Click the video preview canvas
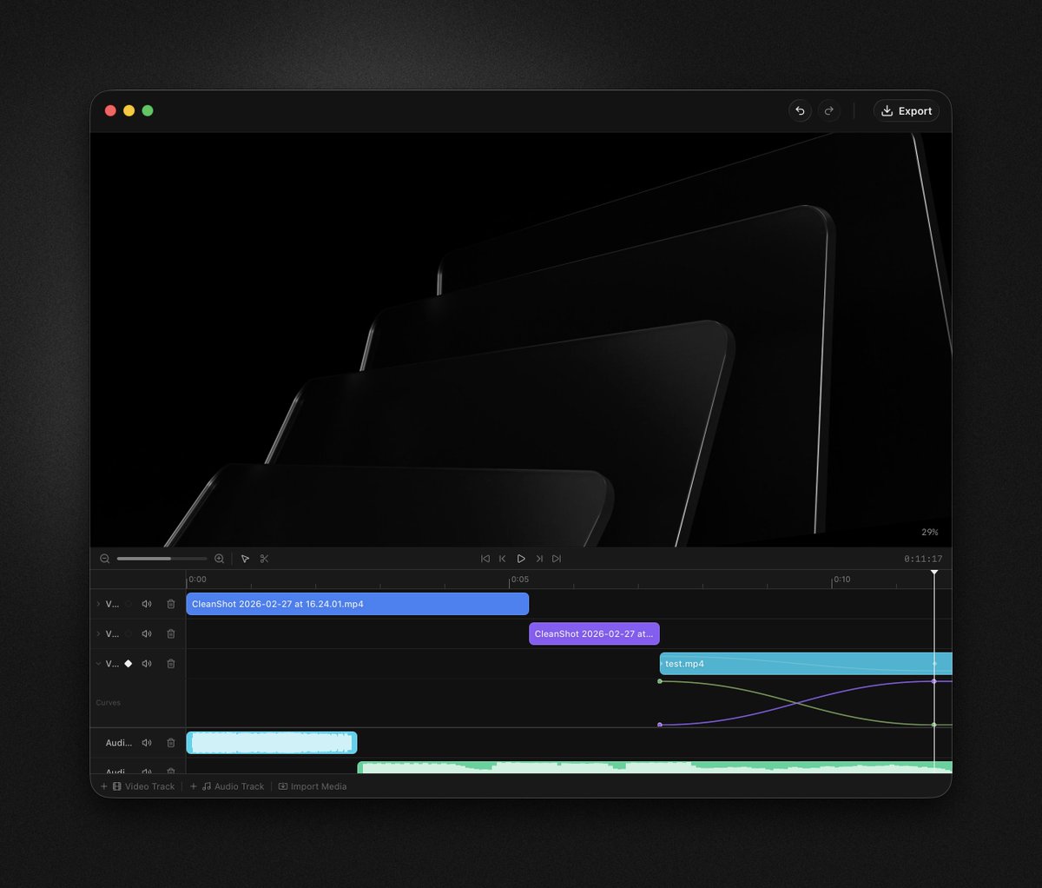Image resolution: width=1042 pixels, height=888 pixels. click(521, 340)
